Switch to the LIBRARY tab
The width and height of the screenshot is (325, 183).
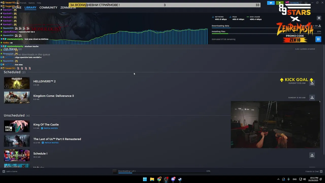30,8
